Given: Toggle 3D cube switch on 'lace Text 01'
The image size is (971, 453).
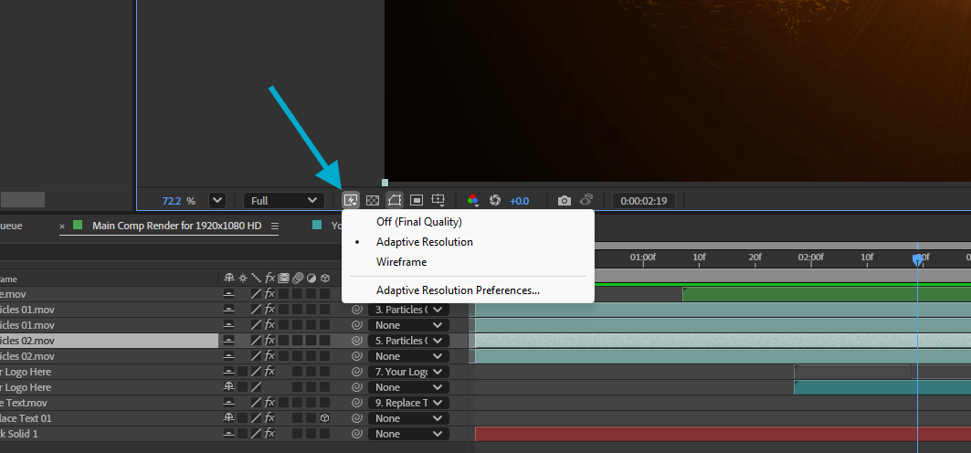Looking at the screenshot, I should (324, 418).
